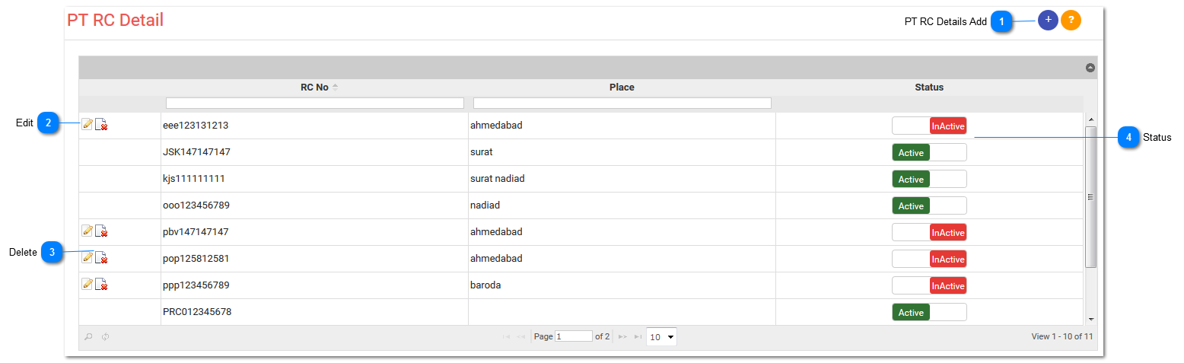Image resolution: width=1184 pixels, height=363 pixels.
Task: Edit the pbv147147147 row
Action: click(88, 231)
